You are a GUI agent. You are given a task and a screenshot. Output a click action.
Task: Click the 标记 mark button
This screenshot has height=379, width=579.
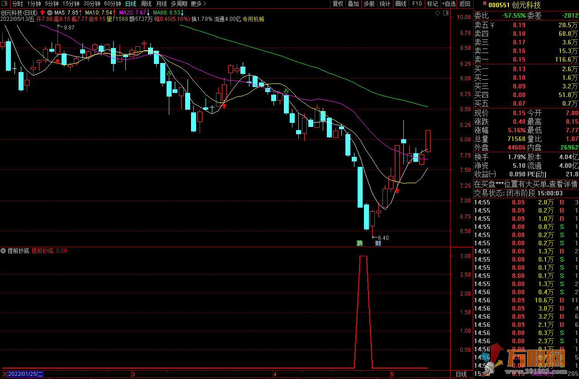(432, 4)
